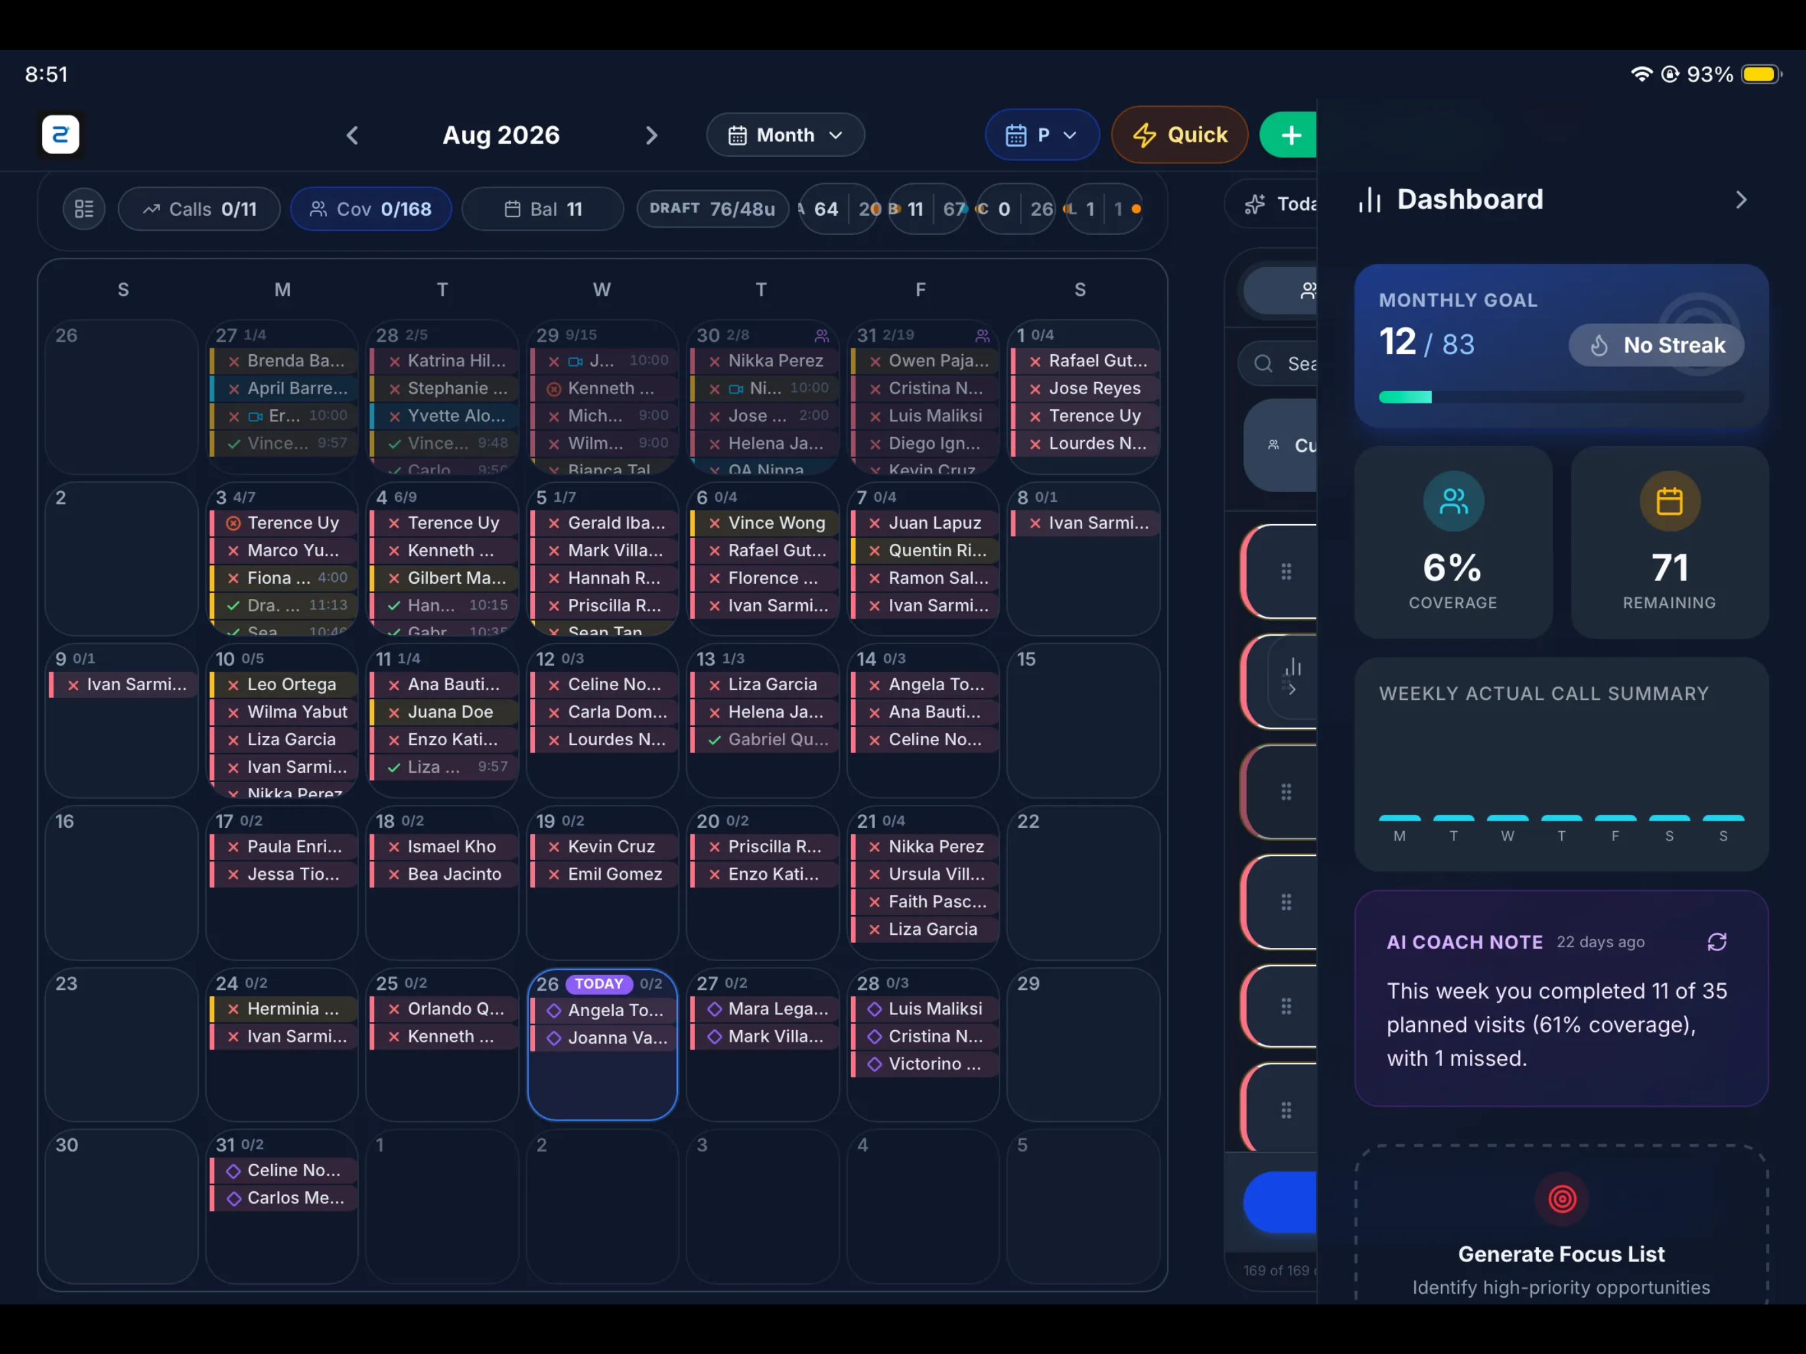Image resolution: width=1806 pixels, height=1354 pixels.
Task: Open Gabriel Qu... completed entry day 13
Action: coord(764,739)
